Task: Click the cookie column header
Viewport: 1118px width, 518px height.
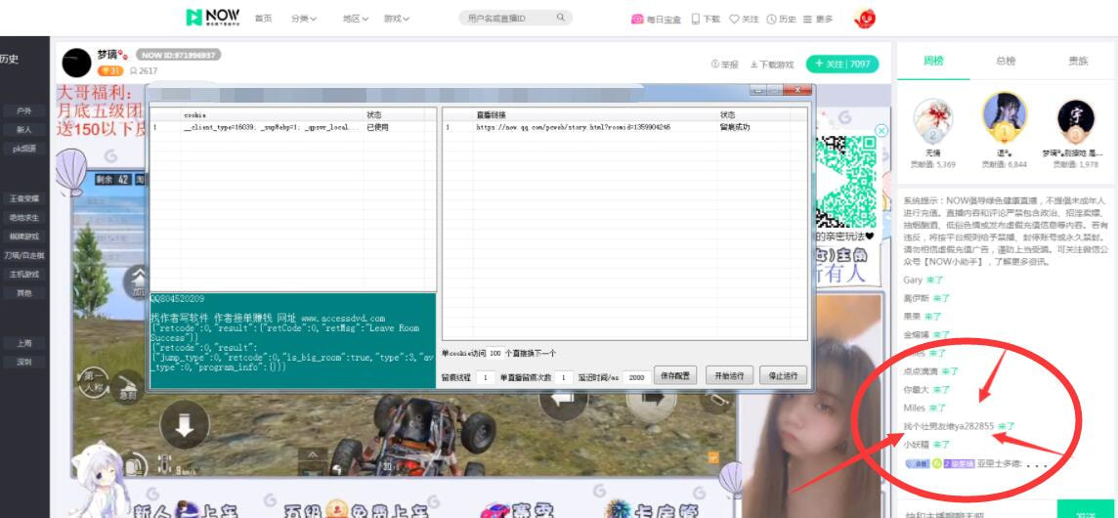Action: pyautogui.click(x=271, y=114)
